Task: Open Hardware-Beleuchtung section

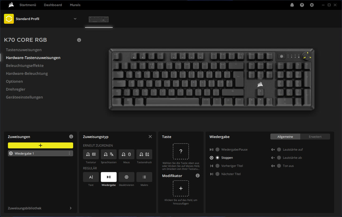Action: pos(27,73)
